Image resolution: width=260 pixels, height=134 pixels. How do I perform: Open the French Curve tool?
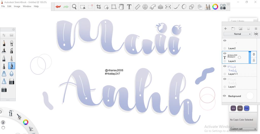[x=153, y=7]
